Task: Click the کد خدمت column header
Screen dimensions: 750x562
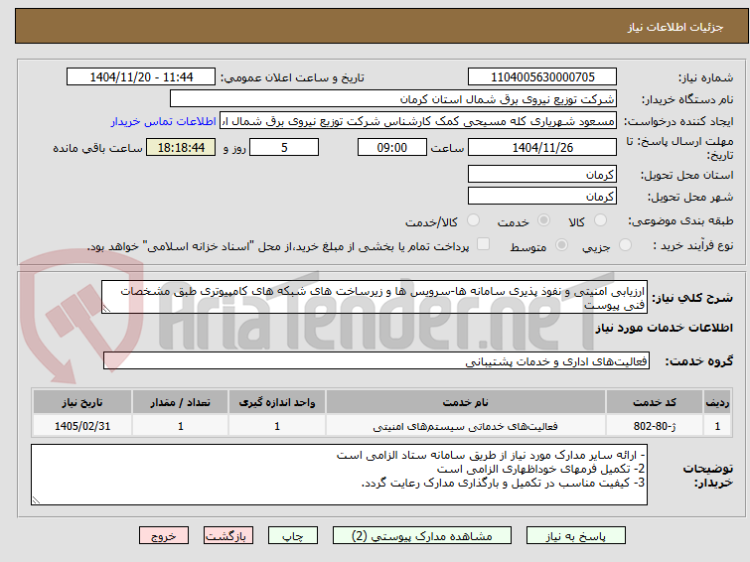Action: click(654, 402)
